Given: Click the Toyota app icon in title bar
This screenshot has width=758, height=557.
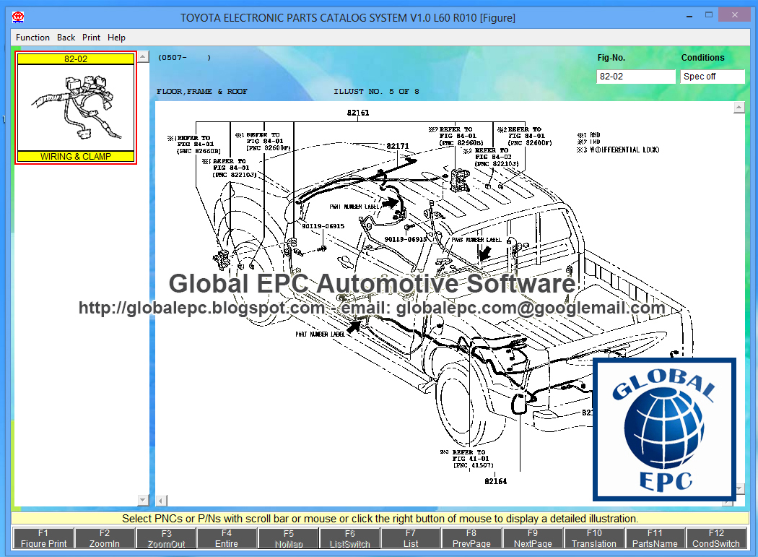Looking at the screenshot, I should click(x=18, y=17).
